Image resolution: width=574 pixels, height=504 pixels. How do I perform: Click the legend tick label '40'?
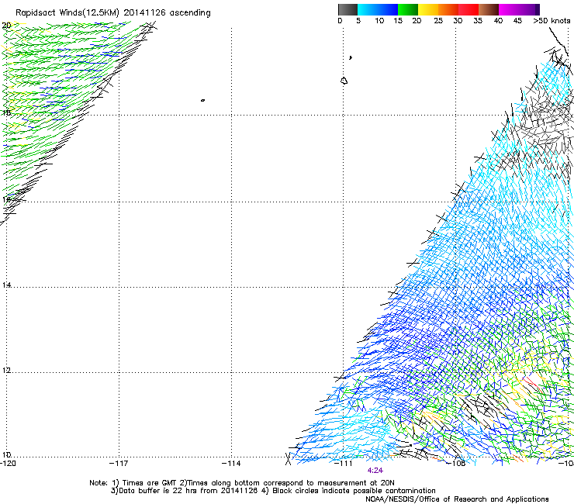click(498, 21)
